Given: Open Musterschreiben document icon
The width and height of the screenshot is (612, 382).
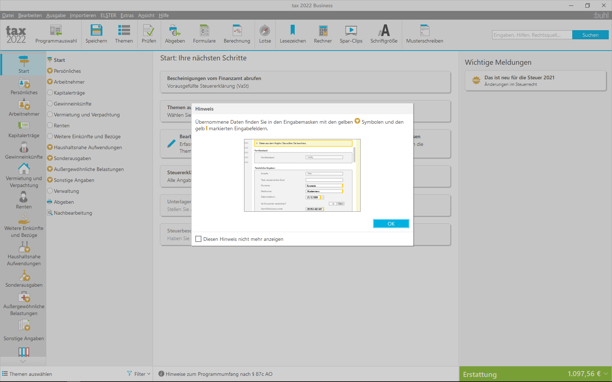Looking at the screenshot, I should tap(425, 31).
